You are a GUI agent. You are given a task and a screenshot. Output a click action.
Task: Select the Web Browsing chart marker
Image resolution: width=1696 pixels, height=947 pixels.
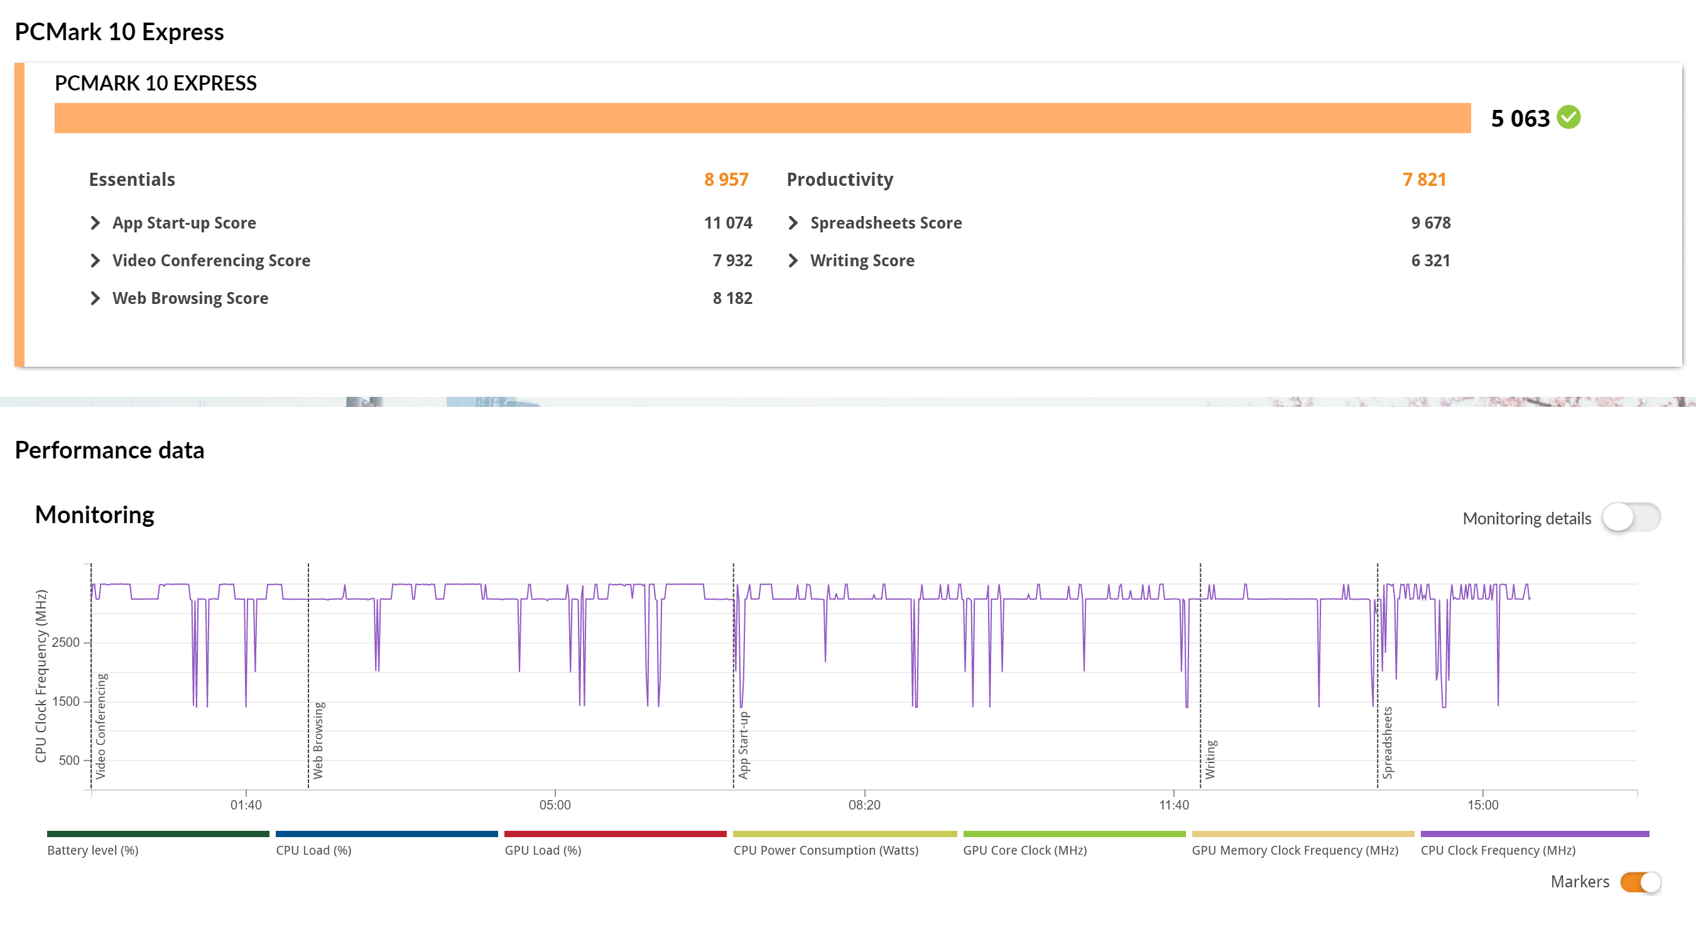(x=318, y=740)
